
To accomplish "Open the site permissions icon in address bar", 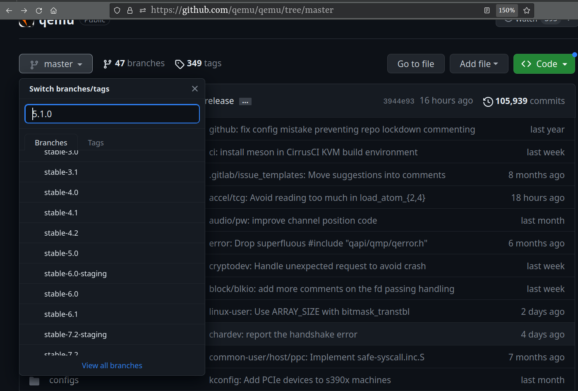I will coord(143,10).
